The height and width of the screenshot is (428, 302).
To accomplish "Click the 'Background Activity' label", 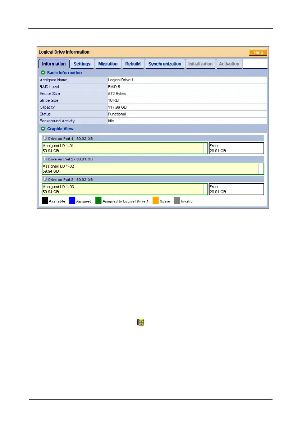I will click(x=57, y=121).
